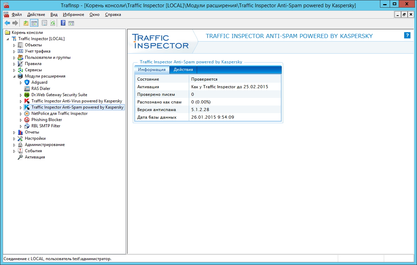Click the Сервисы icon in the tree
417x265 pixels.
tap(20, 70)
